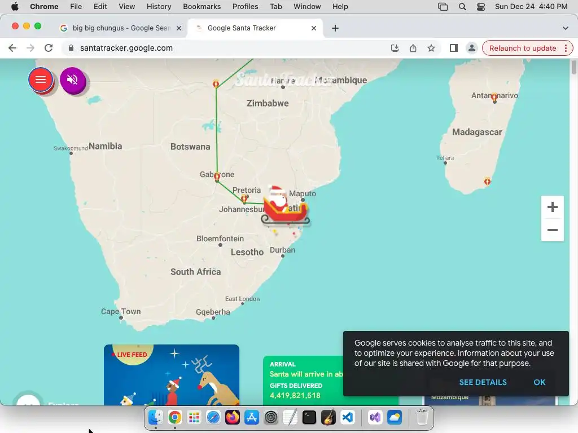Open the Bookmarks menu
Image resolution: width=578 pixels, height=433 pixels.
(202, 6)
